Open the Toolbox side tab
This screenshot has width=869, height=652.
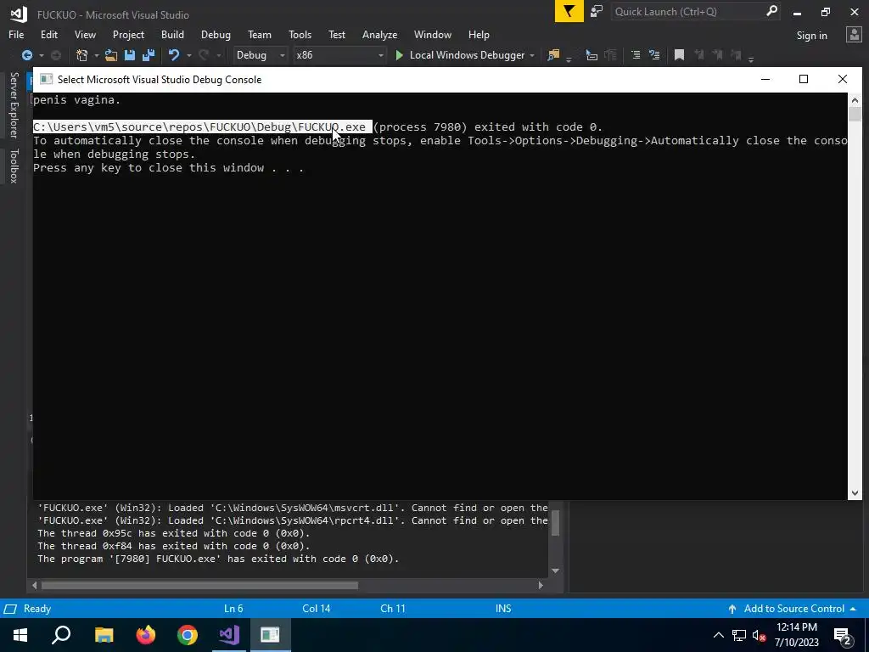click(14, 166)
